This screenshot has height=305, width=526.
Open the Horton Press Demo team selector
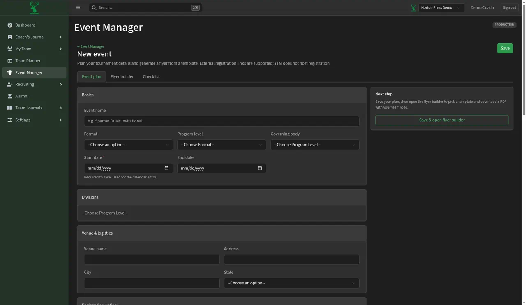[441, 7]
